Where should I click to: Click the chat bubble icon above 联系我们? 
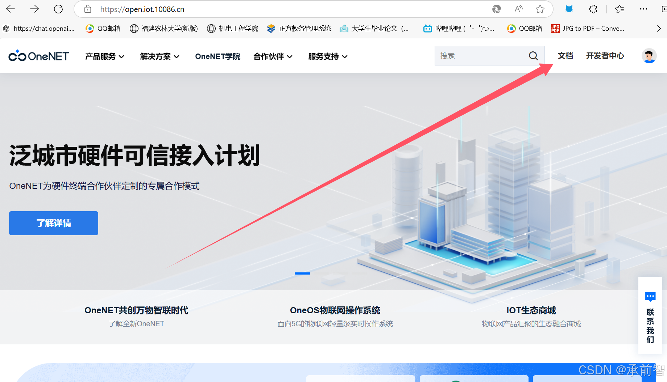(x=650, y=297)
